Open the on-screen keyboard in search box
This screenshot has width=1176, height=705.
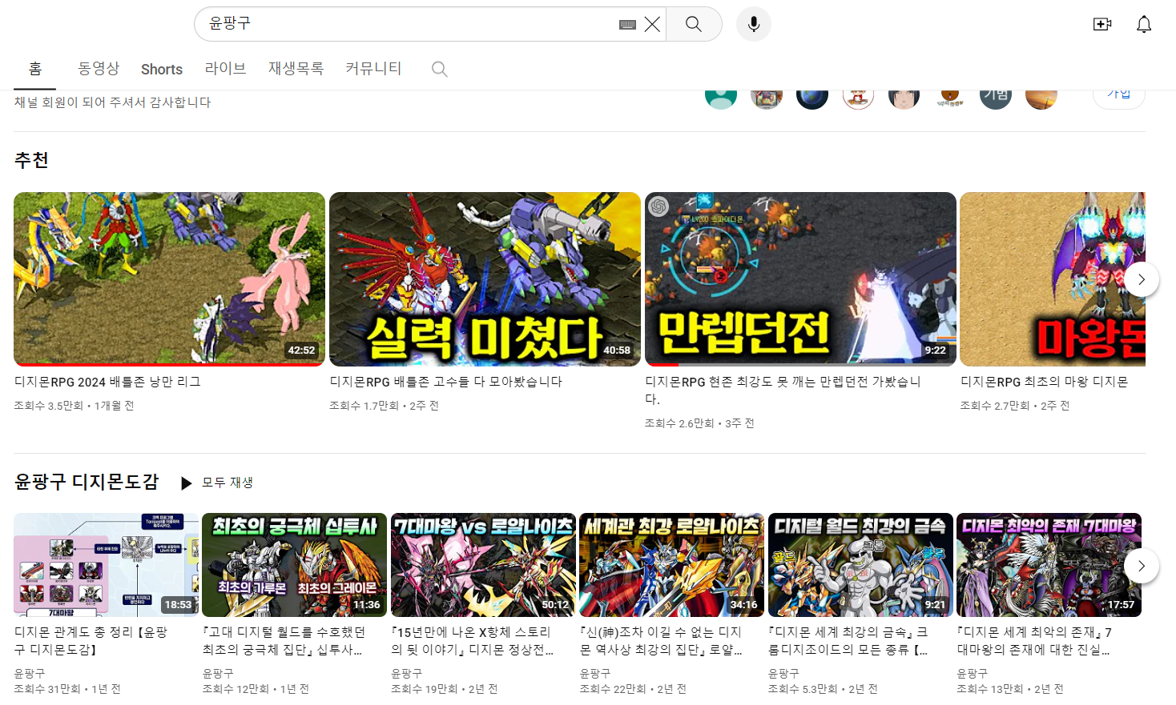pos(627,25)
